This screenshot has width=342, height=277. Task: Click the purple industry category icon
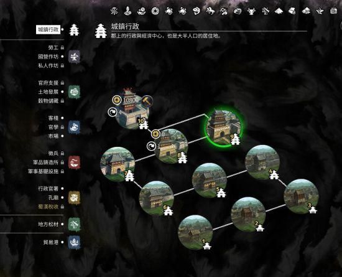point(74,57)
